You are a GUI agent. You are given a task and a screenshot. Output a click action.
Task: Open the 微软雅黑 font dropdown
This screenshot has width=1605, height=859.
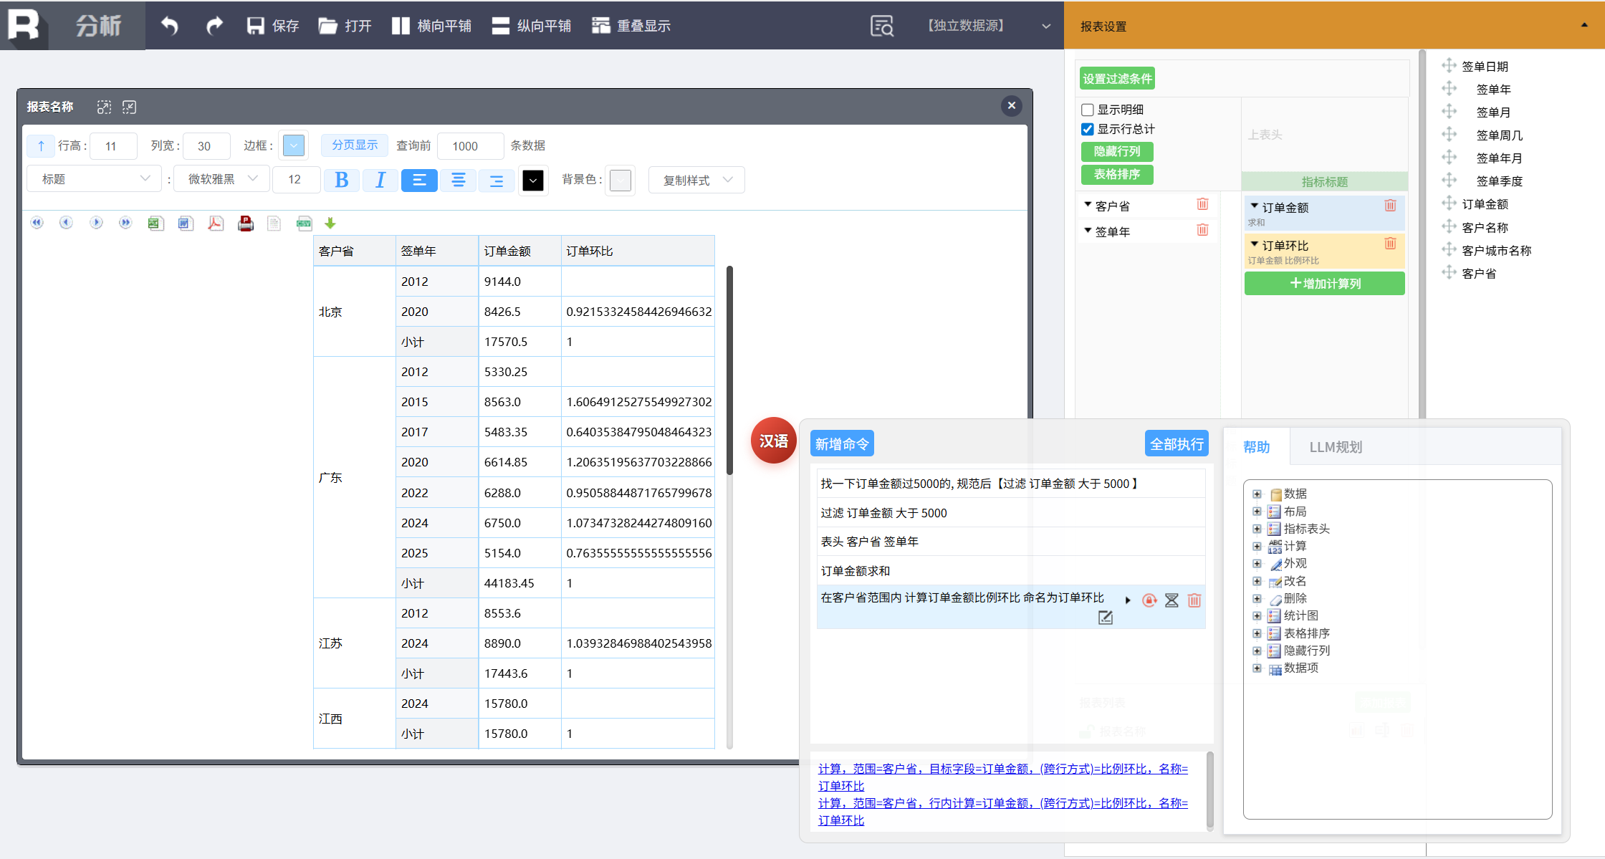coord(221,179)
